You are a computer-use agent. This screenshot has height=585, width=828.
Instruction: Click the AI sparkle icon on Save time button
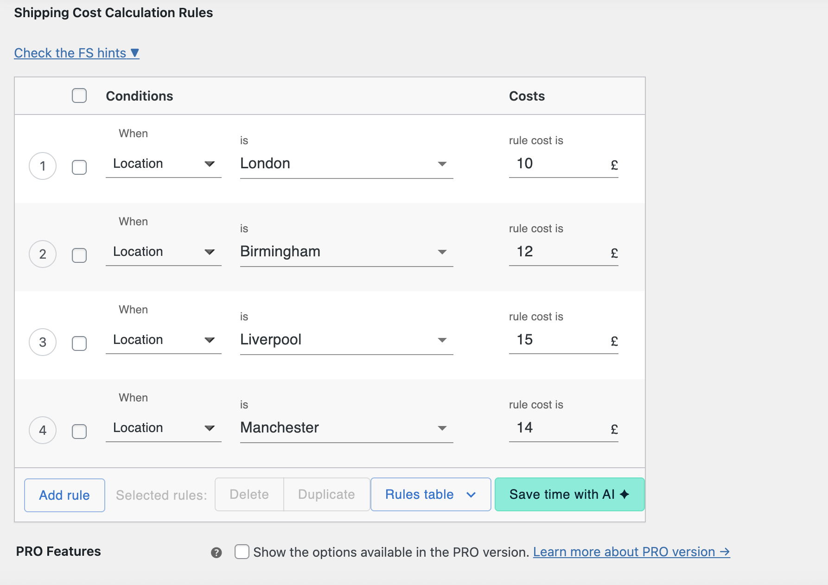click(623, 494)
